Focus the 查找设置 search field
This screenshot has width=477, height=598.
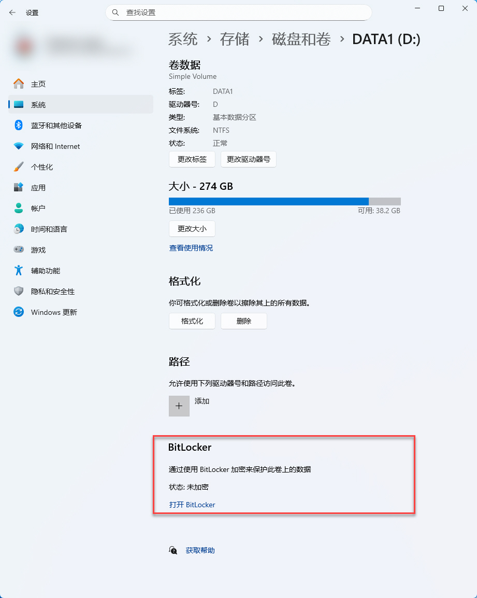tap(238, 12)
